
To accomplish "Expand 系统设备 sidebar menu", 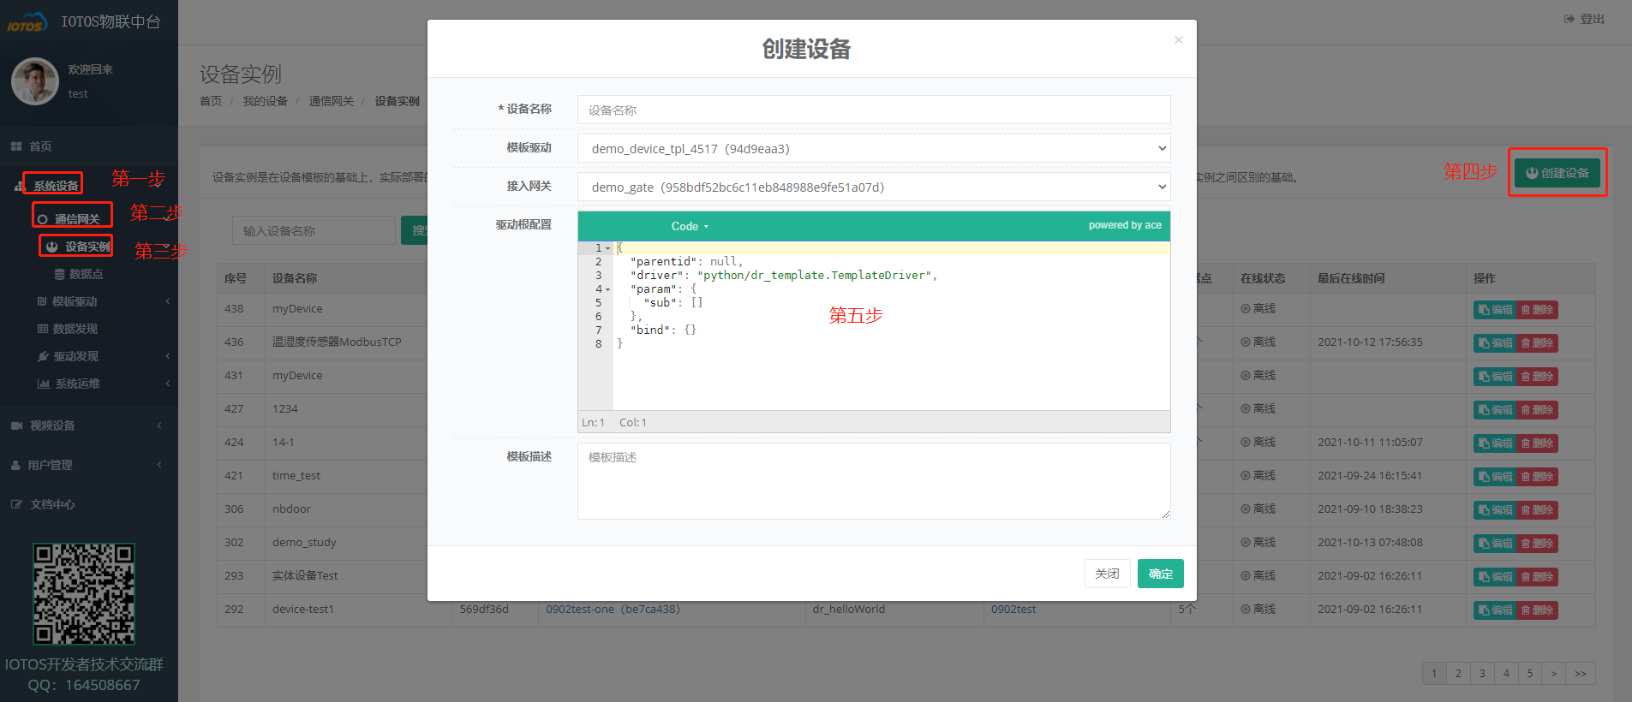I will (56, 185).
